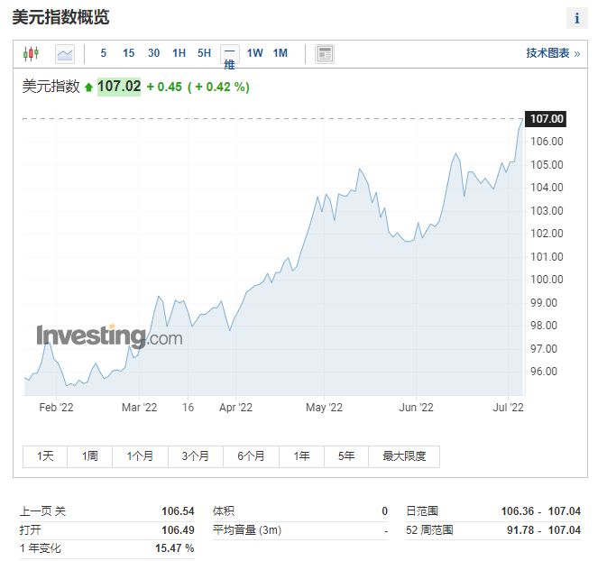The height and width of the screenshot is (561, 607).
Task: Click the Investing.com watermark logo
Action: (109, 337)
